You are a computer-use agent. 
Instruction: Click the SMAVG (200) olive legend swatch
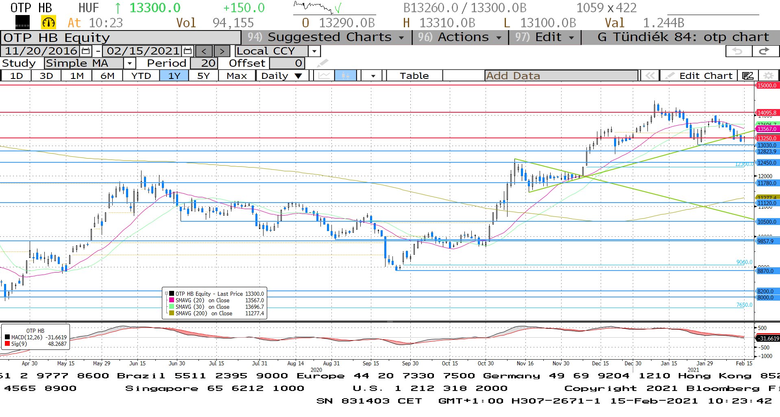[171, 313]
